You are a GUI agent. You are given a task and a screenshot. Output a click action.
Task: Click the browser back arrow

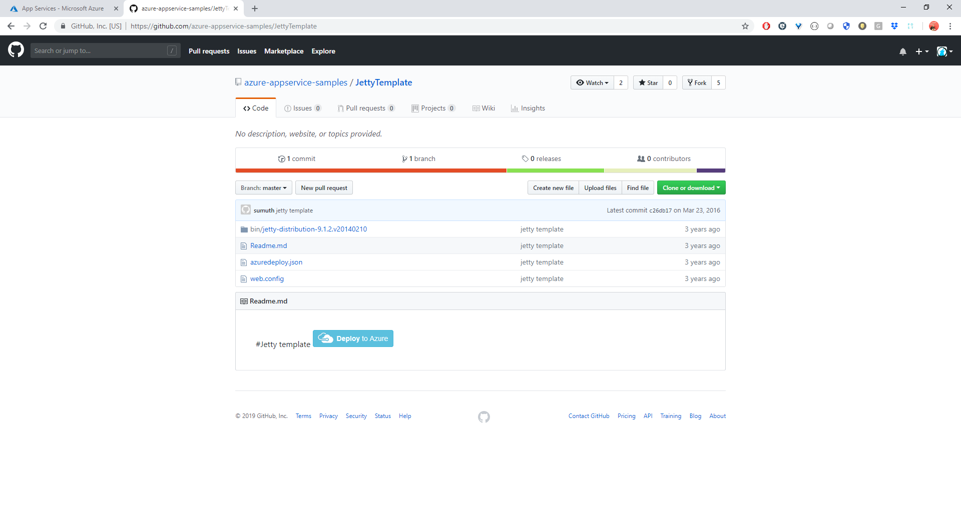[11, 26]
